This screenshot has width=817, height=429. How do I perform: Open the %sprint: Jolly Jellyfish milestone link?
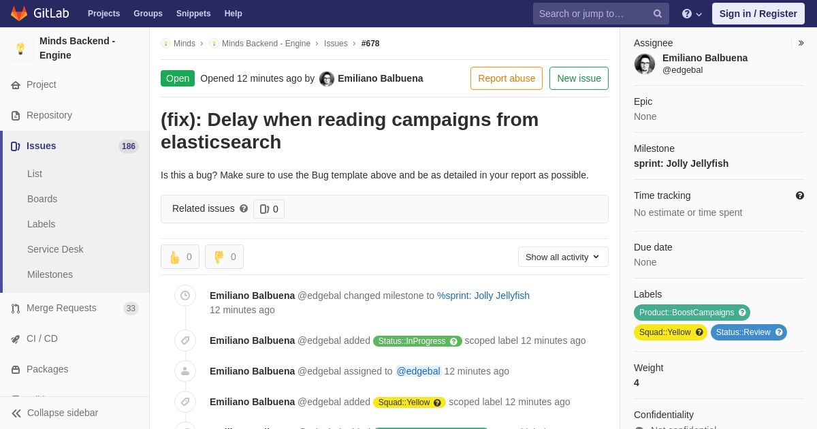click(x=483, y=296)
